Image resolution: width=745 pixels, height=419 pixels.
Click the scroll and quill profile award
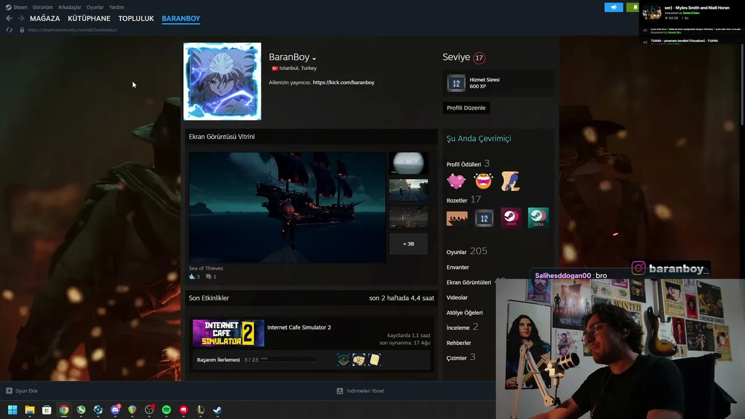[510, 182]
